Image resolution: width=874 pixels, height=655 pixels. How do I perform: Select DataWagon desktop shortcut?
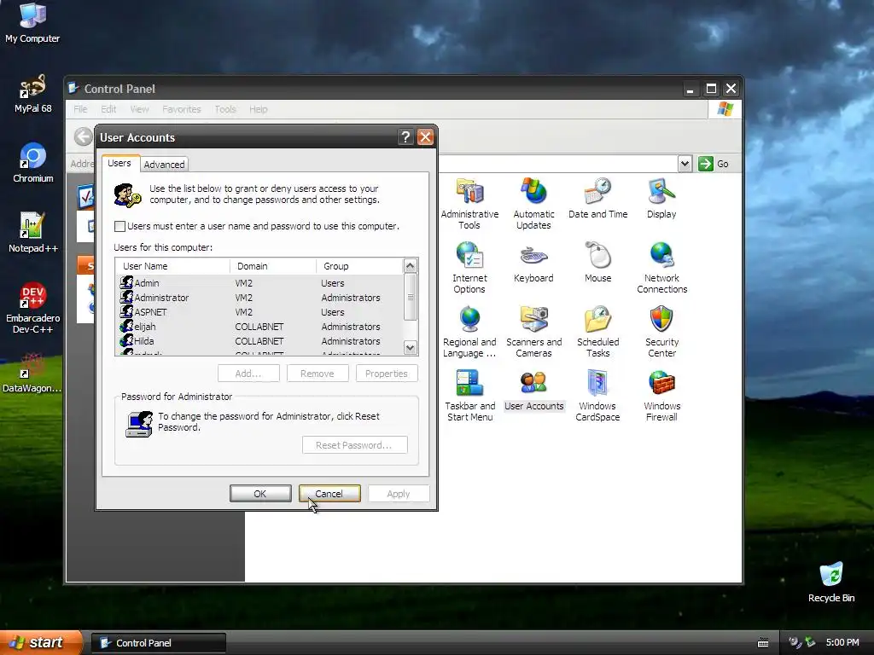[32, 373]
